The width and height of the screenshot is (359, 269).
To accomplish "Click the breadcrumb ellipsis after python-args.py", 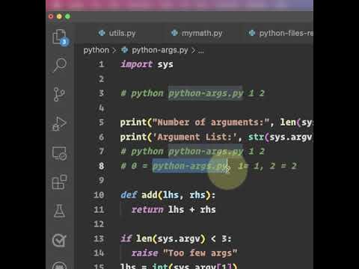I will [200, 51].
